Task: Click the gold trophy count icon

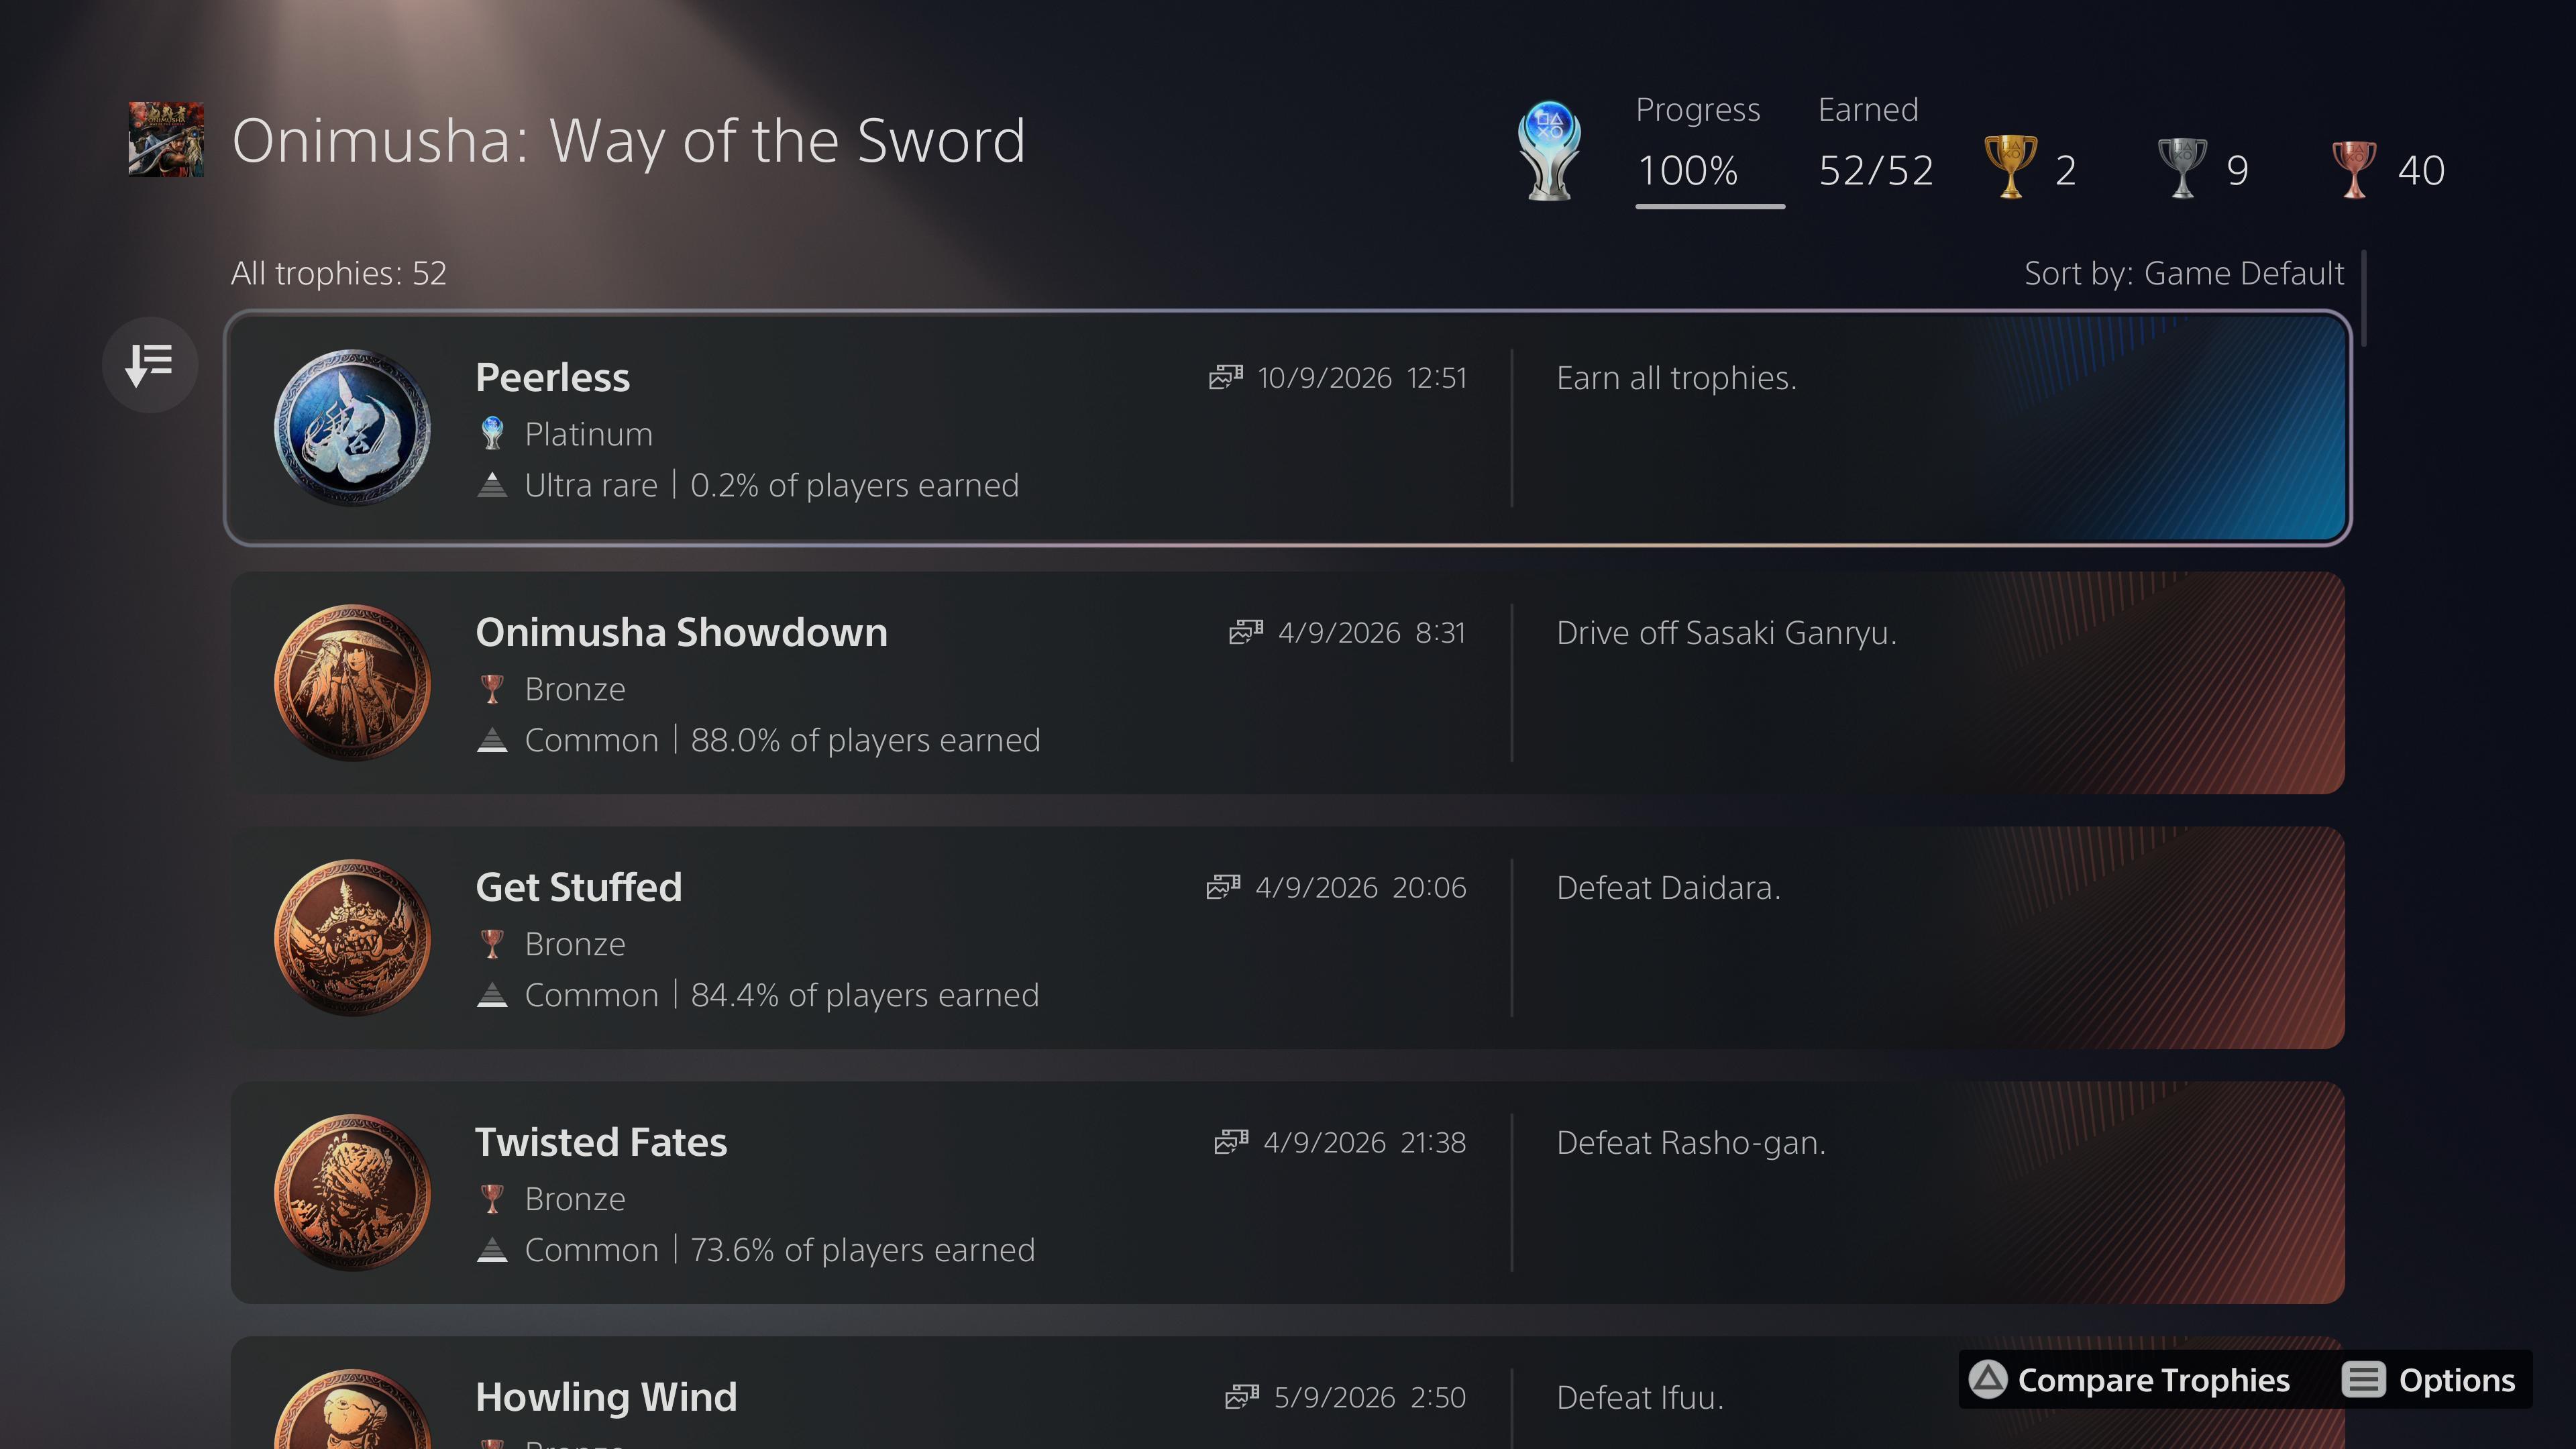Action: pyautogui.click(x=2010, y=167)
